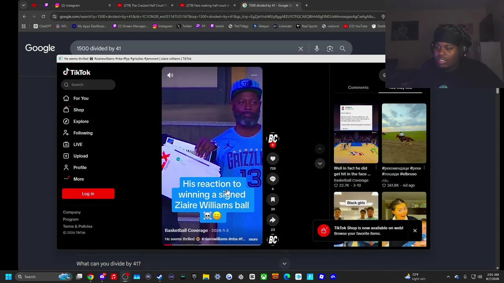Click the TikTok logo

click(x=77, y=72)
